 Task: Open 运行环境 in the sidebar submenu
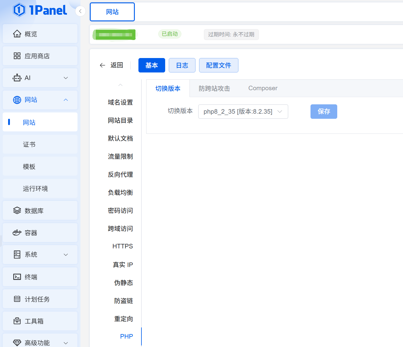[40, 189]
